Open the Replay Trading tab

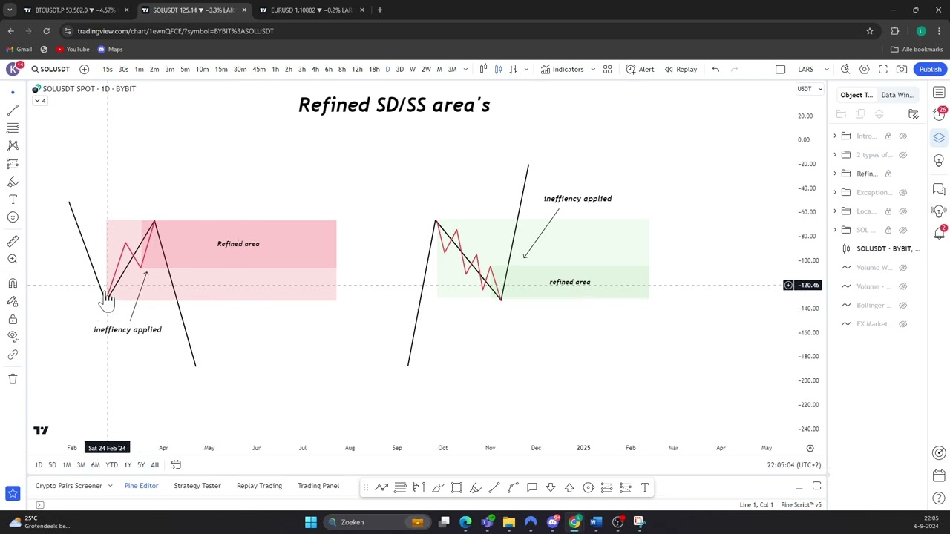click(x=259, y=486)
